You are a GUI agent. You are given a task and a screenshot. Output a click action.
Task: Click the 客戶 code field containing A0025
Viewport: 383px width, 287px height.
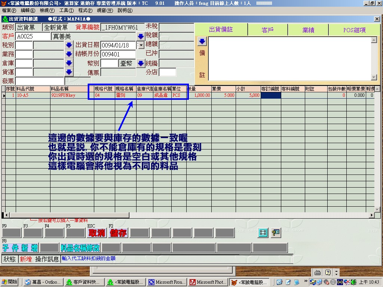pos(33,36)
